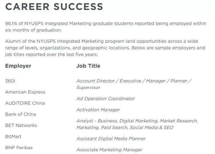Image resolution: width=215 pixels, height=154 pixels.
Task: Click Bank of China entry
Action: pyautogui.click(x=21, y=114)
